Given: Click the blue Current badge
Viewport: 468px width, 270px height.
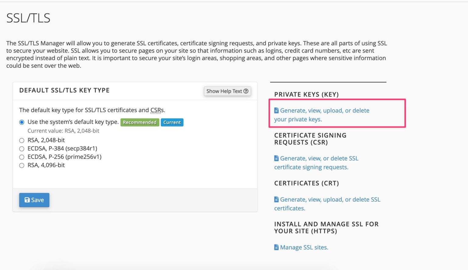Looking at the screenshot, I should [x=172, y=122].
